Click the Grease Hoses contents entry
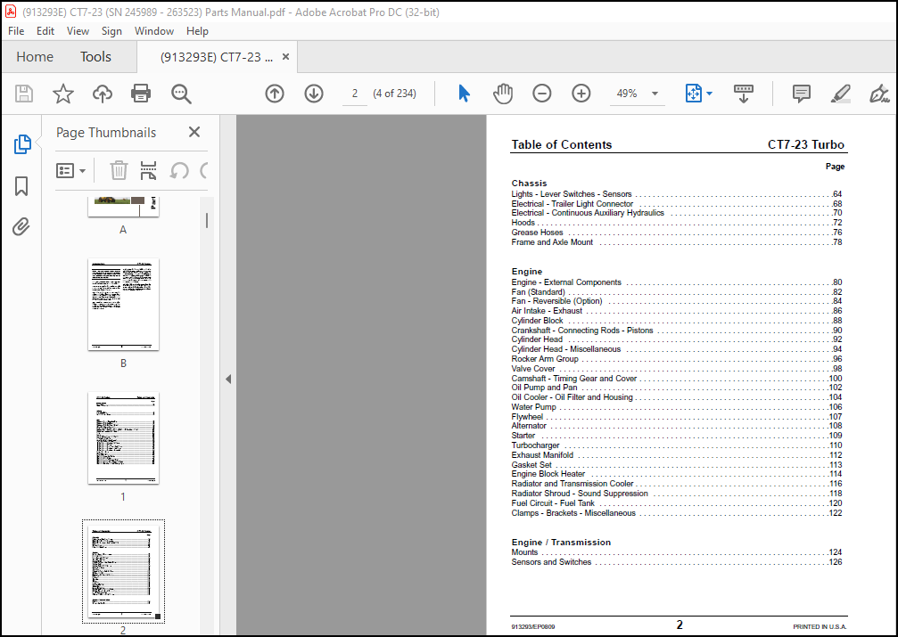This screenshot has width=898, height=637. 676,233
